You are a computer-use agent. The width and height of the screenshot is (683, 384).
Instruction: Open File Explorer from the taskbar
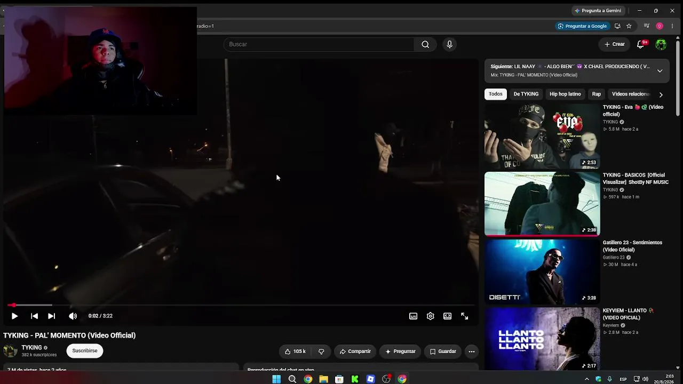click(x=323, y=379)
